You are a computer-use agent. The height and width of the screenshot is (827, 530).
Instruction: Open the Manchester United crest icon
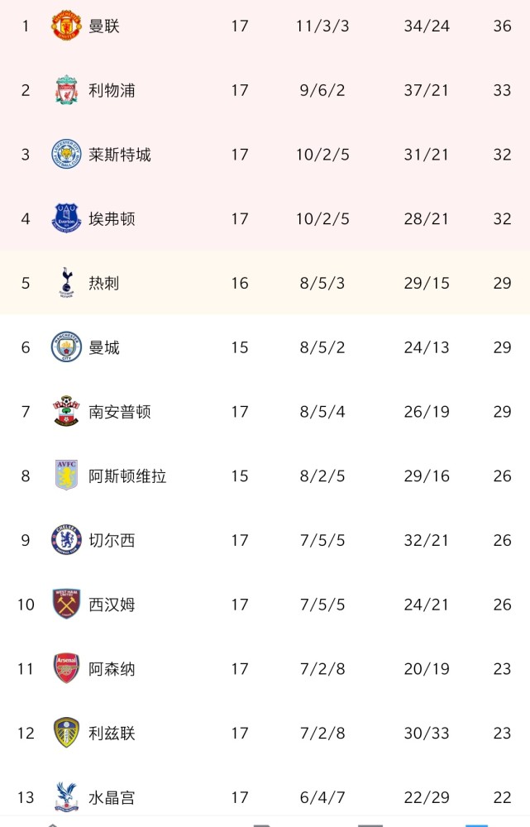pyautogui.click(x=66, y=26)
